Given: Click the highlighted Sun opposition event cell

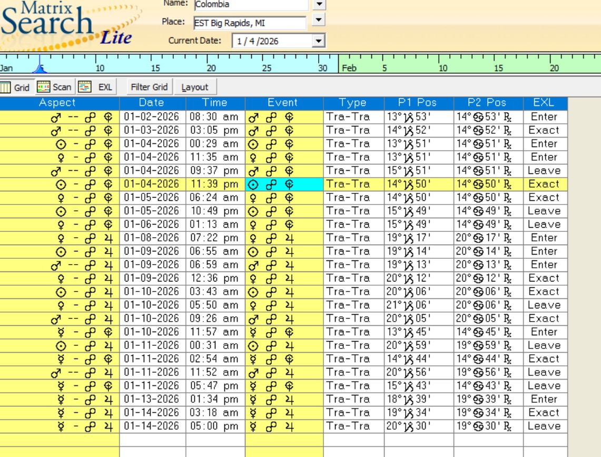Looking at the screenshot, I should click(284, 184).
